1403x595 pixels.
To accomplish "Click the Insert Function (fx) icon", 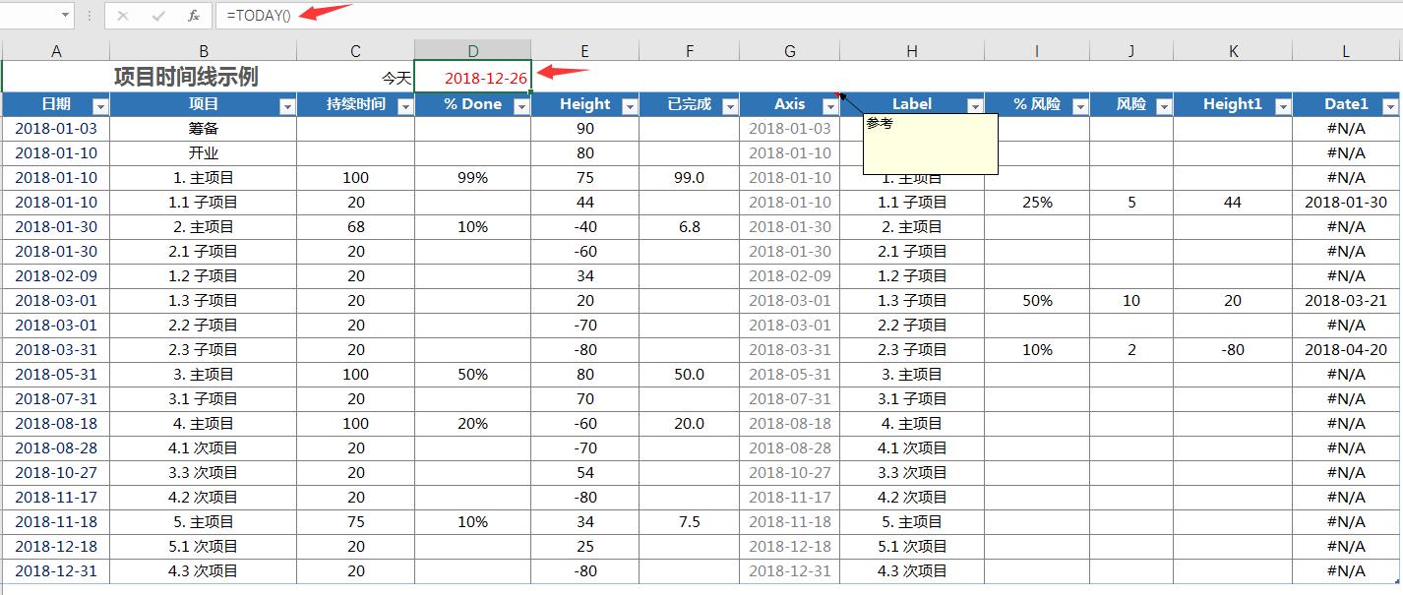I will (x=193, y=15).
